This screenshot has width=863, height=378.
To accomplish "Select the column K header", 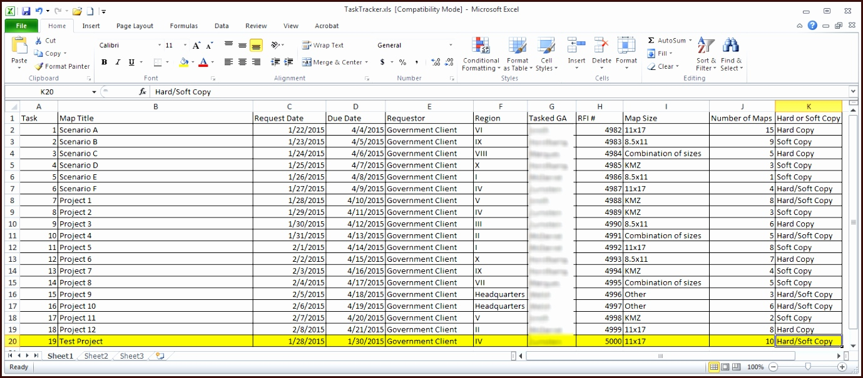I will click(x=808, y=106).
